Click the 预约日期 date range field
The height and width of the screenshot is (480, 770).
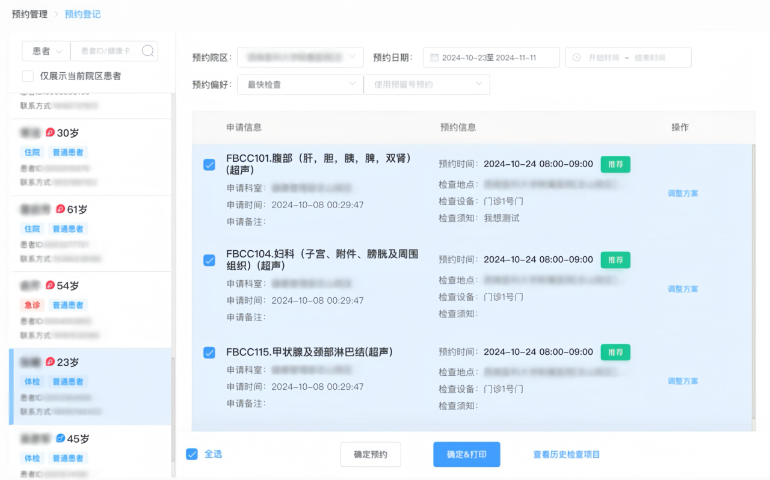click(x=491, y=58)
